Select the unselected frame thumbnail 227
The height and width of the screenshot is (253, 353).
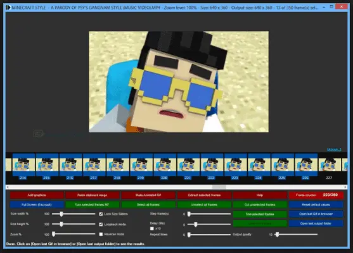(x=329, y=167)
